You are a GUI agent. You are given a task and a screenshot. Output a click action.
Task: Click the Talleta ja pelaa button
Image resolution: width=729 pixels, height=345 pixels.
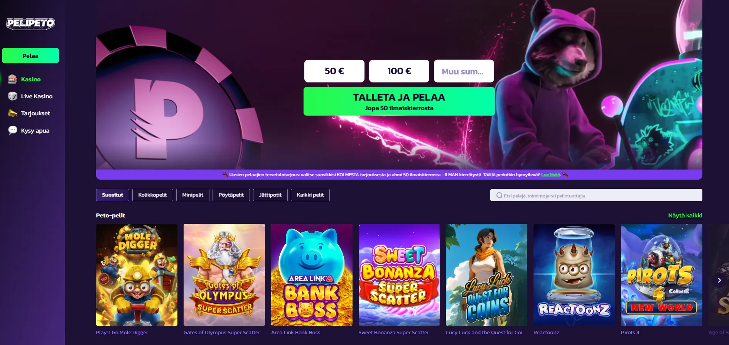coord(399,101)
